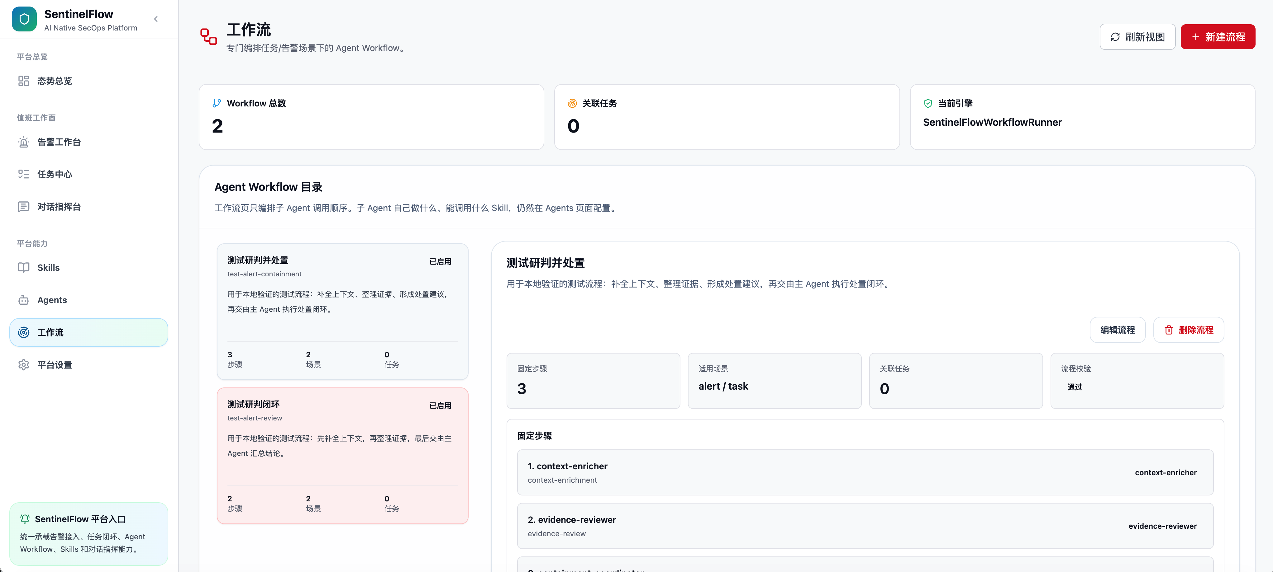Screen dimensions: 1273x572
Task: Click the target icon by 关联任务
Action: click(x=572, y=103)
